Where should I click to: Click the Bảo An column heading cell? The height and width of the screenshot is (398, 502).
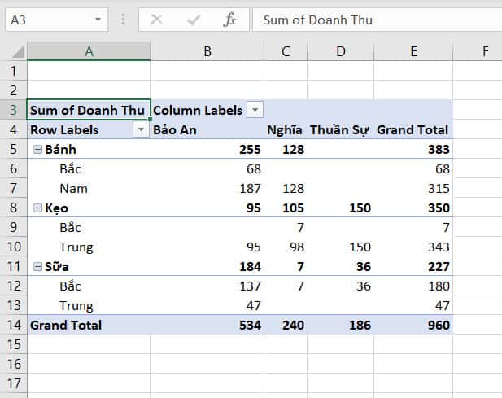[207, 129]
